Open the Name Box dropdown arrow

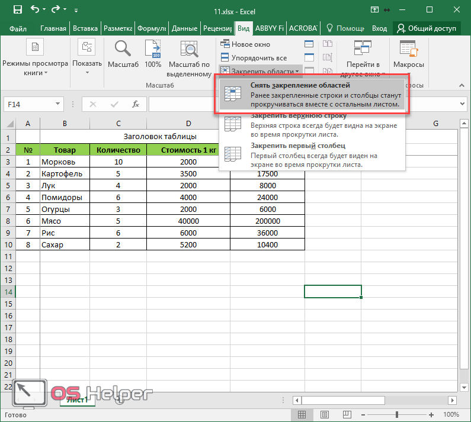57,104
